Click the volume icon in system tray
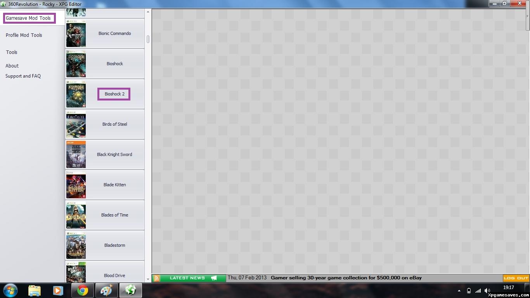The image size is (530, 298). click(487, 291)
